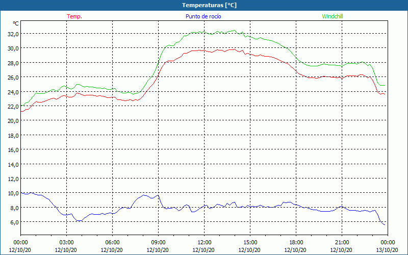The height and width of the screenshot is (255, 408).
Task: Click the 26,0 y-axis value
Action: pos(13,78)
